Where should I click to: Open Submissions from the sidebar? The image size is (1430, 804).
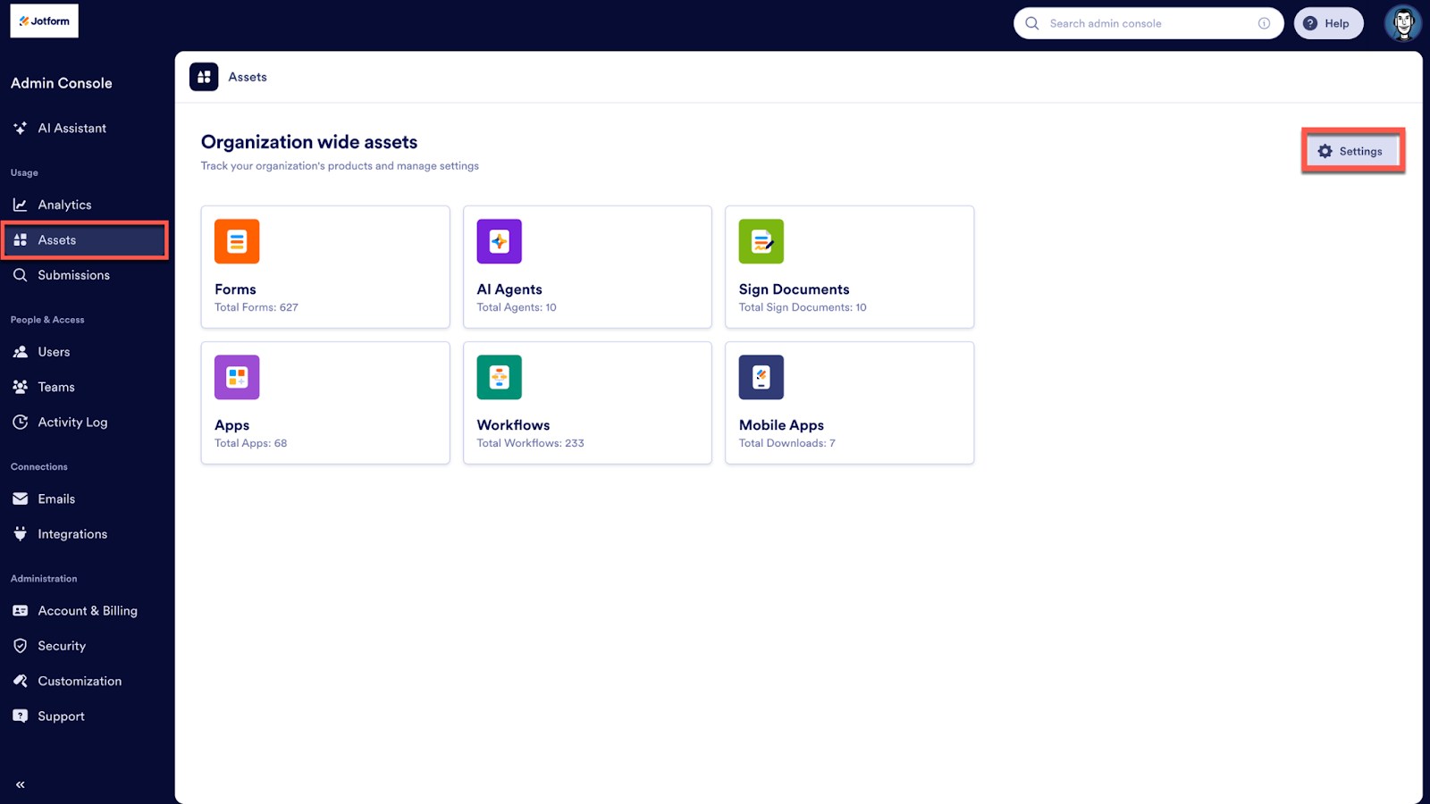(x=72, y=274)
